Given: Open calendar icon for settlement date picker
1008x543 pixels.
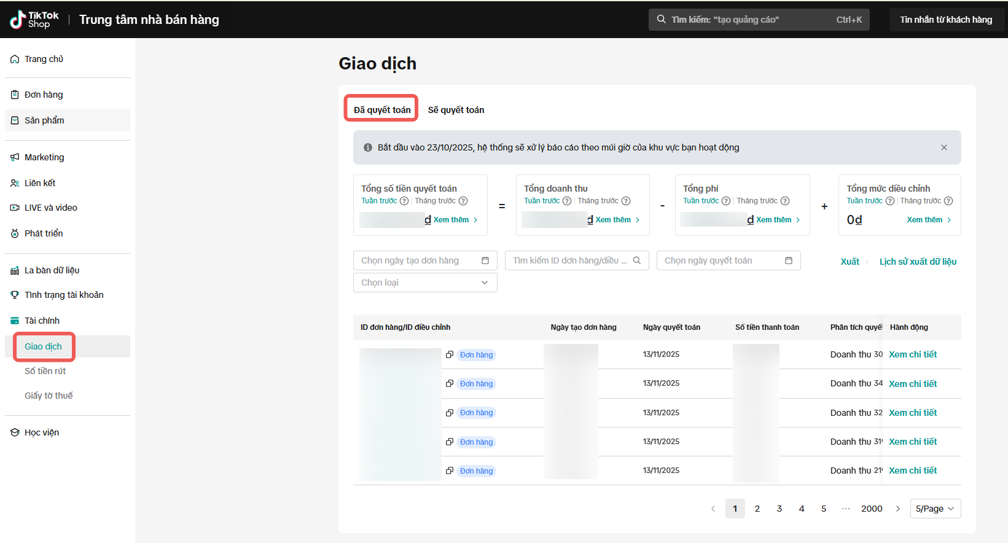Looking at the screenshot, I should coord(789,260).
